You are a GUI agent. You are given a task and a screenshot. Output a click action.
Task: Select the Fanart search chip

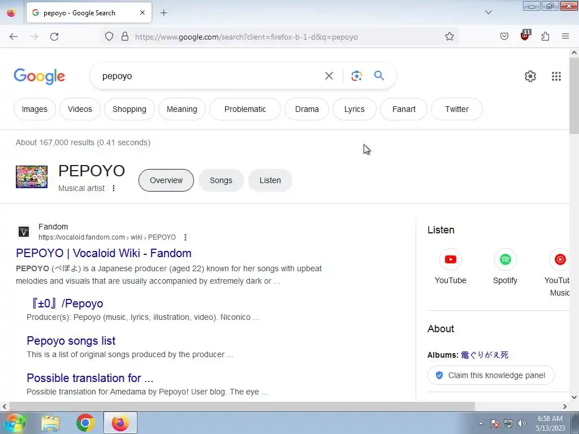(404, 109)
